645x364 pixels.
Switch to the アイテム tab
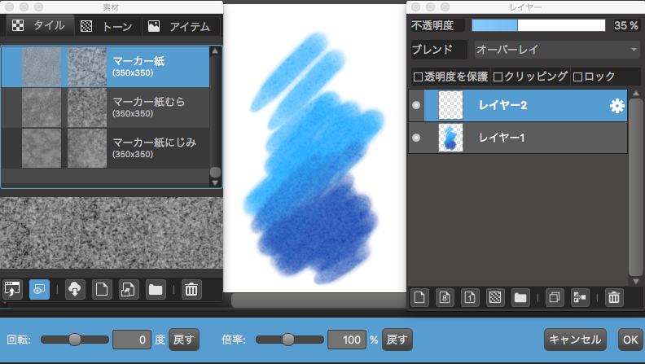tap(181, 26)
